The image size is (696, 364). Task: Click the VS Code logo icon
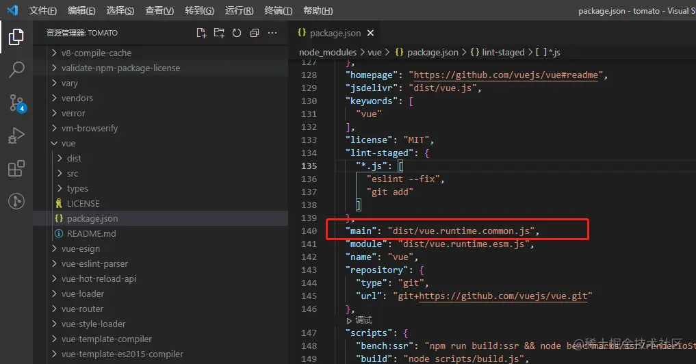12,10
